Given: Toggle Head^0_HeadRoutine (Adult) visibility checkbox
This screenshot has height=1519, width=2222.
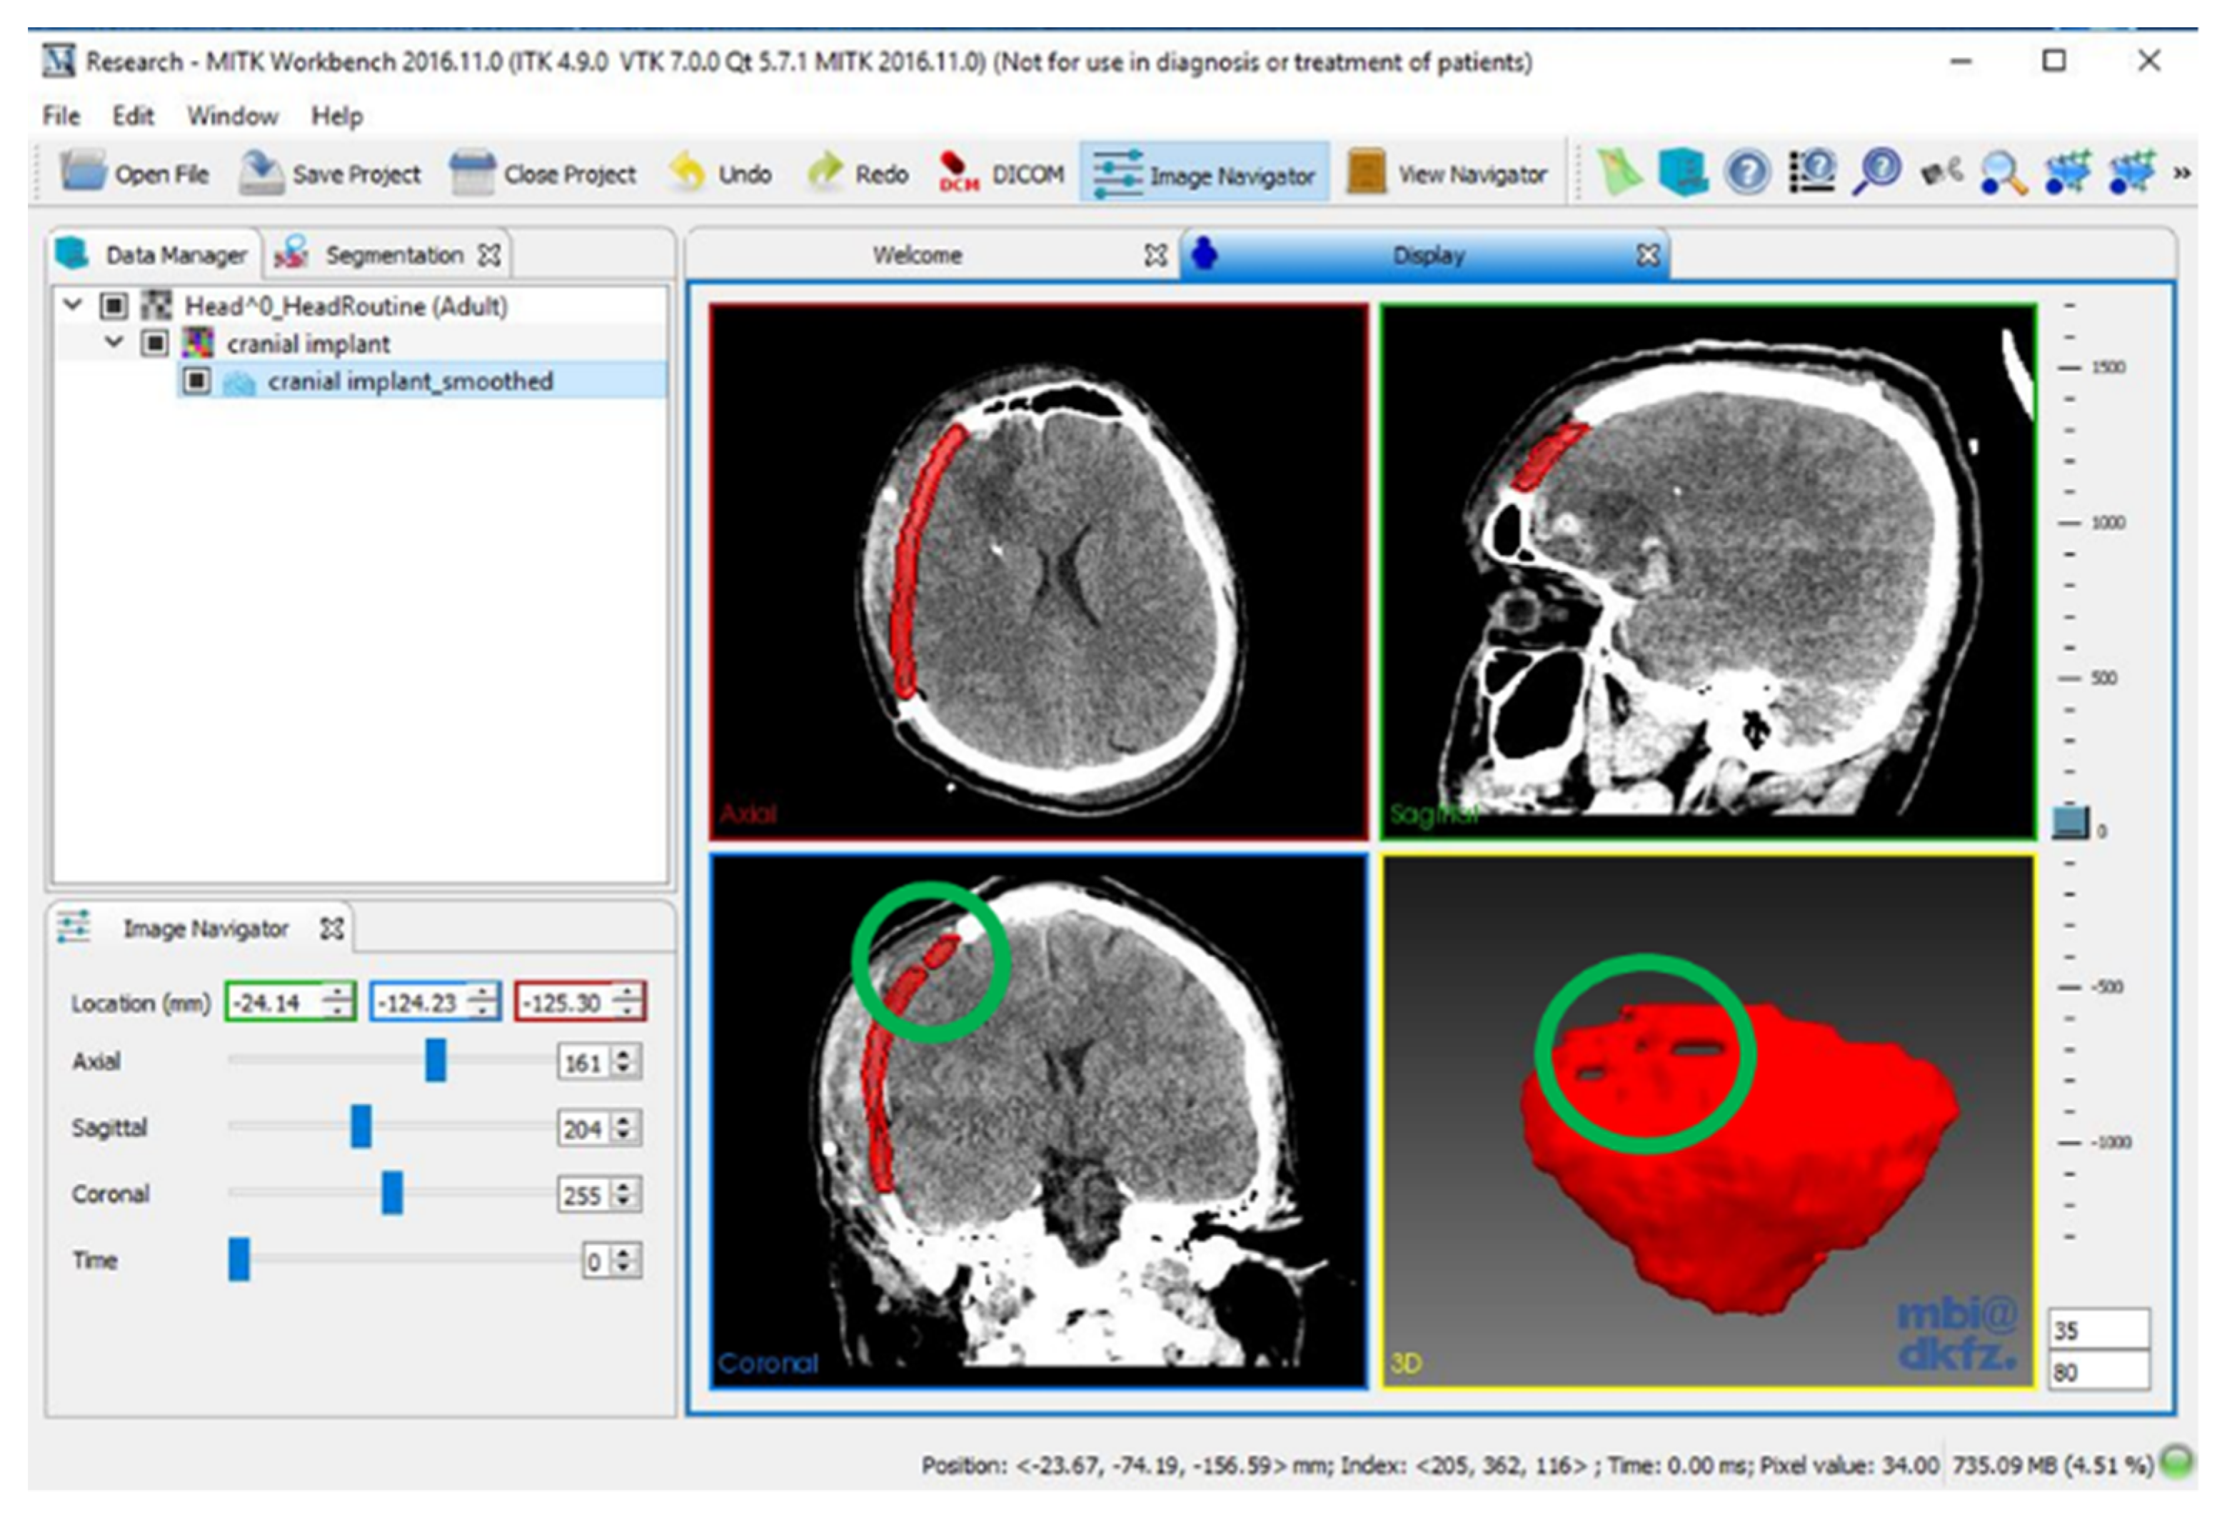Looking at the screenshot, I should tap(113, 305).
